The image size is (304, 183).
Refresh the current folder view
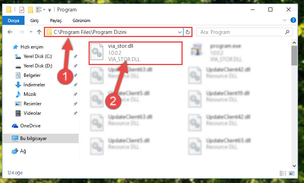coord(187,32)
